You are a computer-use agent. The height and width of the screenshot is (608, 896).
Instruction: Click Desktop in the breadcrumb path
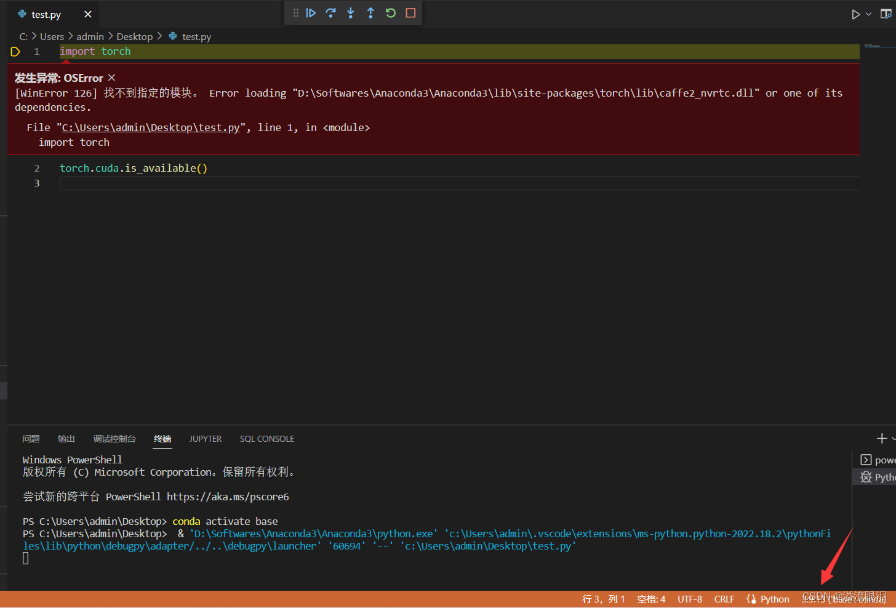[x=135, y=37]
